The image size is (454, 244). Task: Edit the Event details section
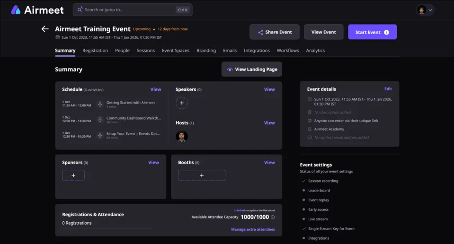pos(388,89)
